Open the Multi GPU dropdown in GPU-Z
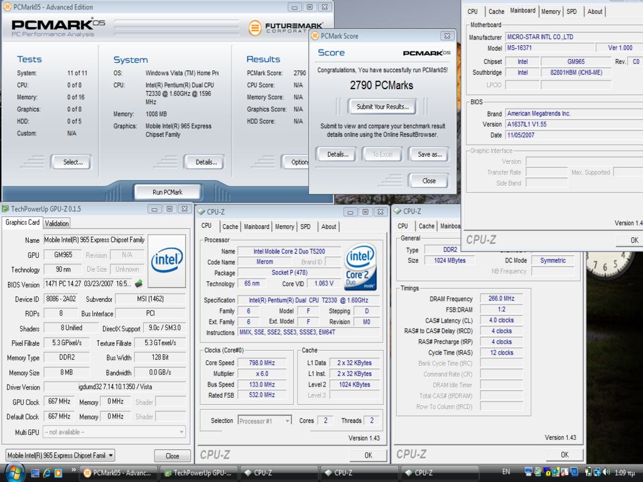The image size is (643, 482). click(x=114, y=432)
